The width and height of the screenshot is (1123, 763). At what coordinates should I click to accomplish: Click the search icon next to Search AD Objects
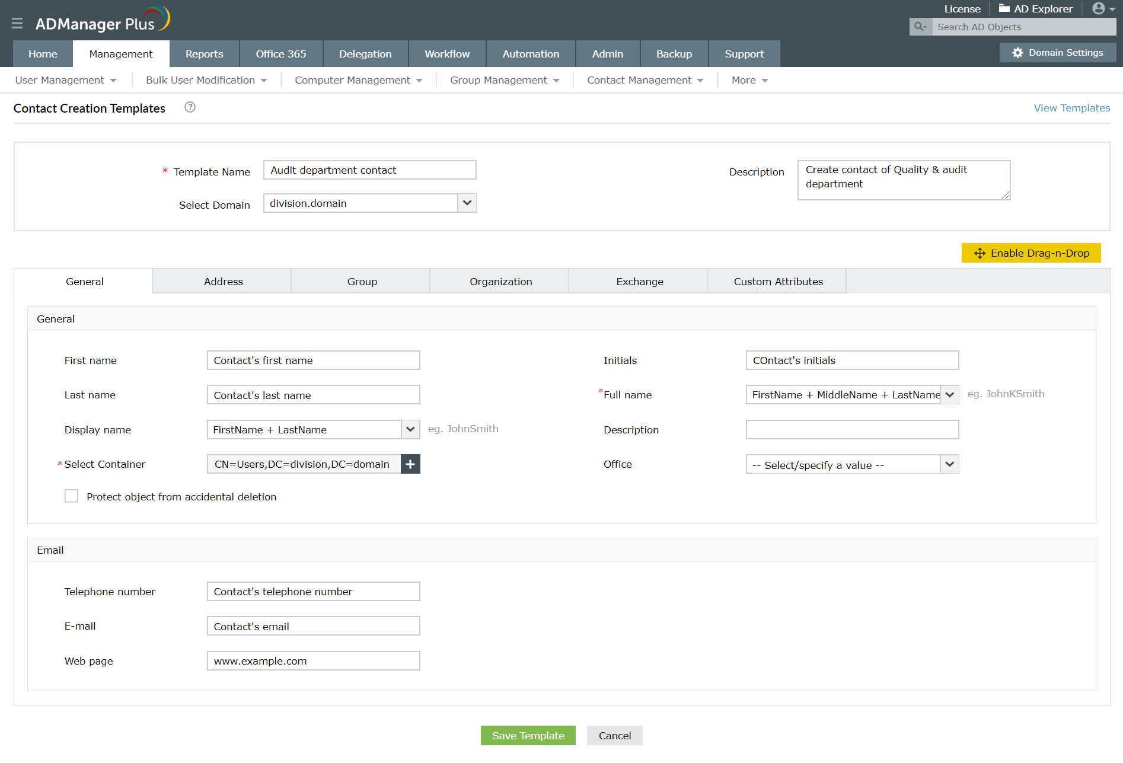(920, 27)
